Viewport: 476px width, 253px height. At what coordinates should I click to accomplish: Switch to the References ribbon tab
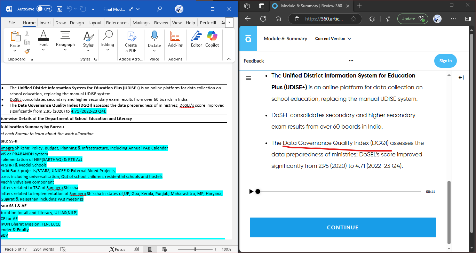tap(117, 23)
